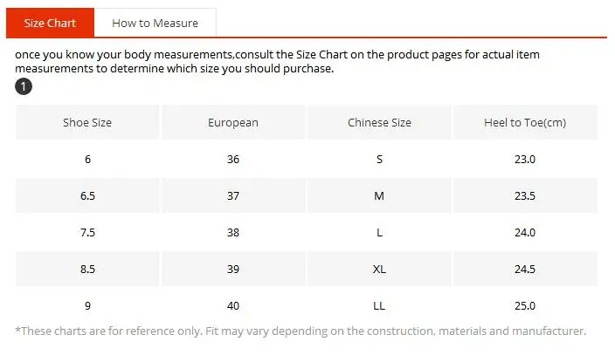Click the body measurements instruction paragraph
This screenshot has height=362, width=615.
tap(277, 61)
